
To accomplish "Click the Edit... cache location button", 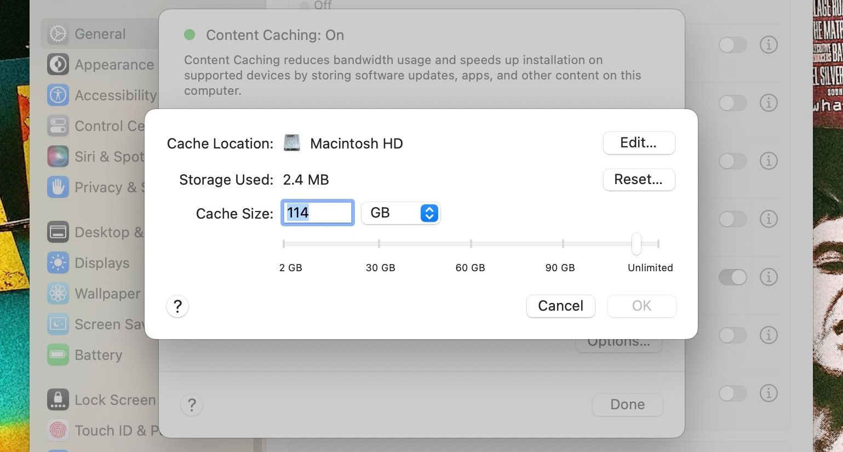I will (x=639, y=143).
